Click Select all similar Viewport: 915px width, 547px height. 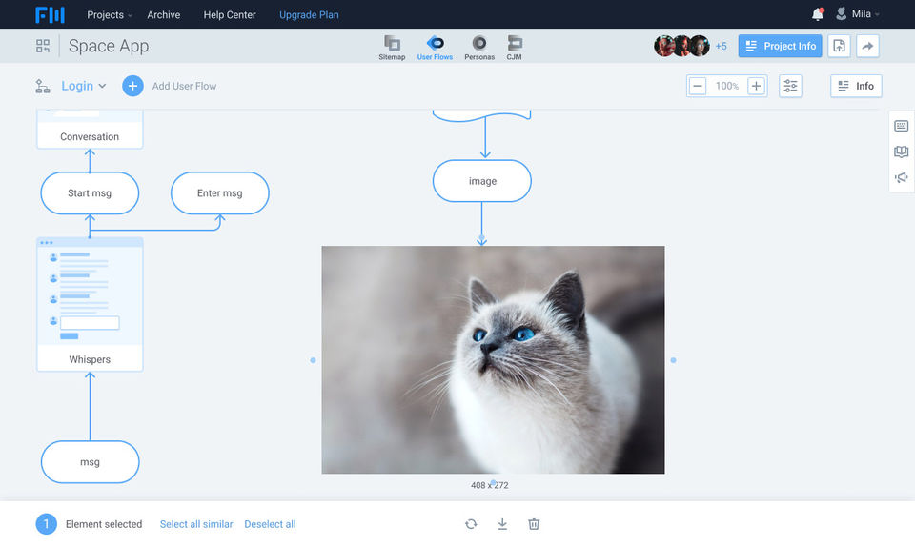pyautogui.click(x=196, y=524)
